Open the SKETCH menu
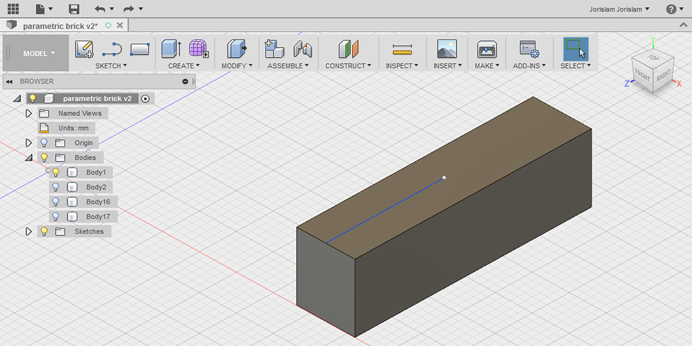The height and width of the screenshot is (346, 692). tap(111, 66)
